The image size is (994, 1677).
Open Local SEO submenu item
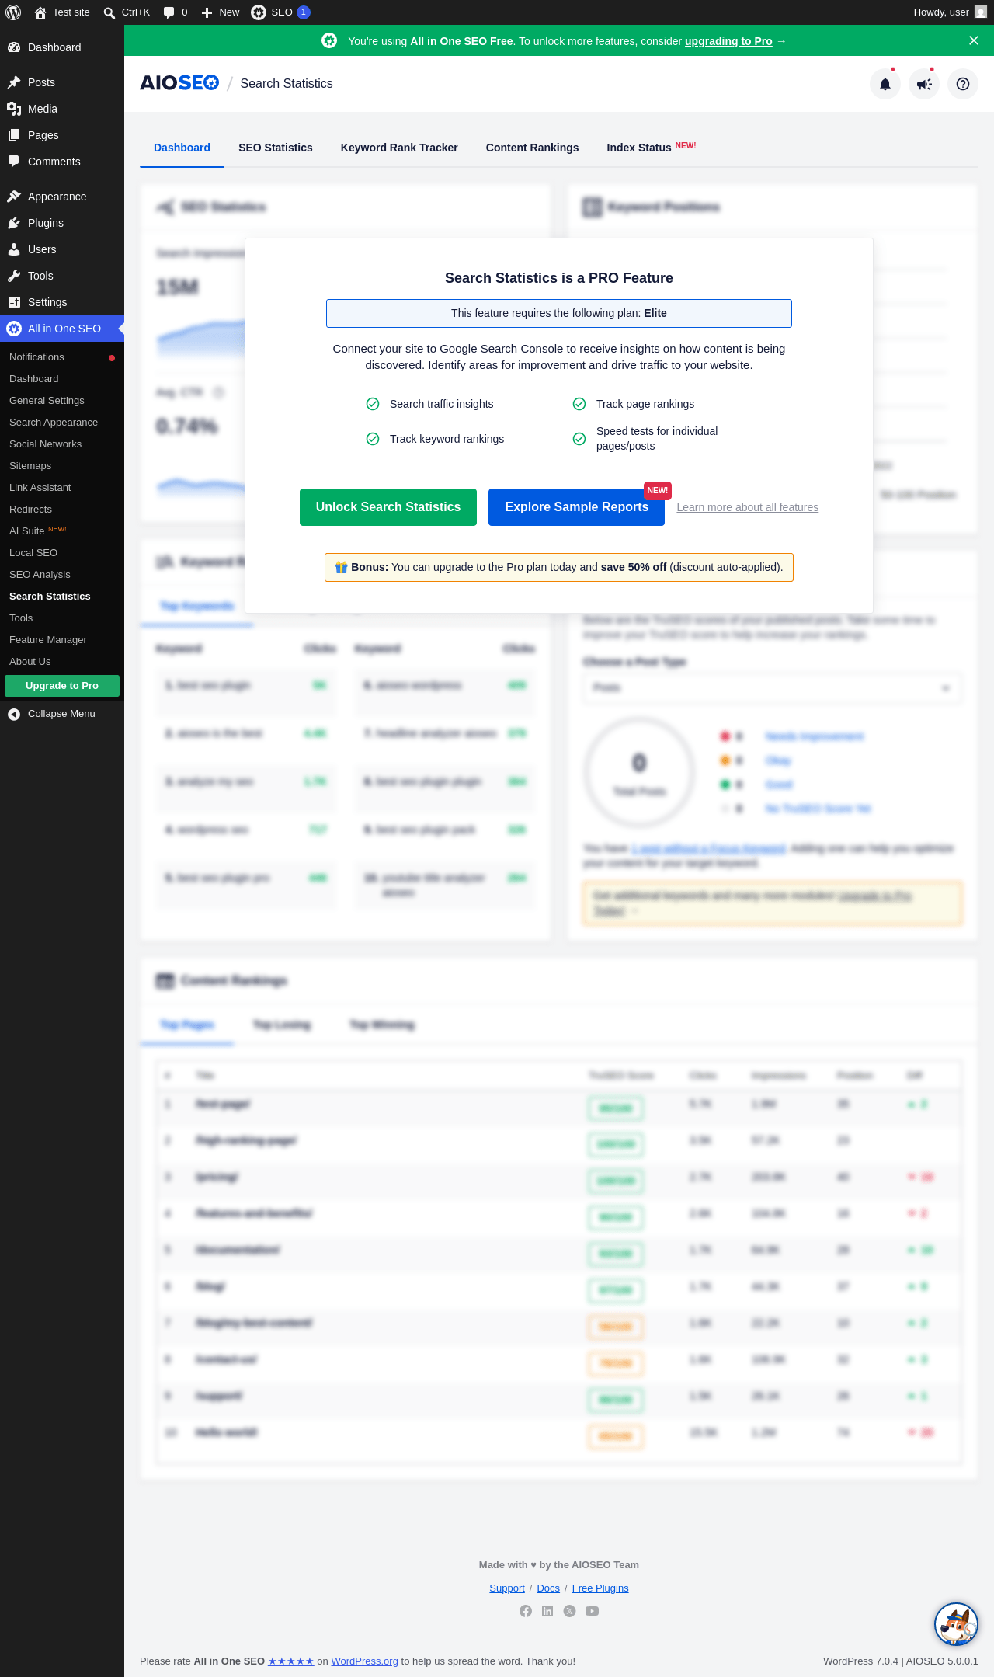click(x=62, y=553)
